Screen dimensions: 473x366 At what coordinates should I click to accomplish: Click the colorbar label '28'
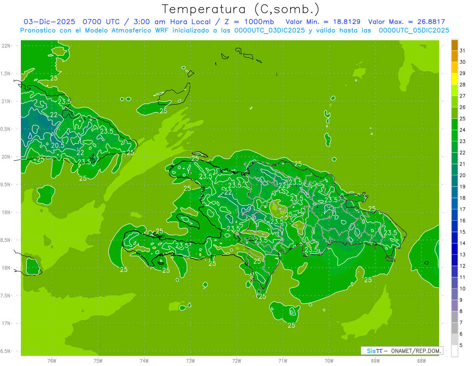463,84
